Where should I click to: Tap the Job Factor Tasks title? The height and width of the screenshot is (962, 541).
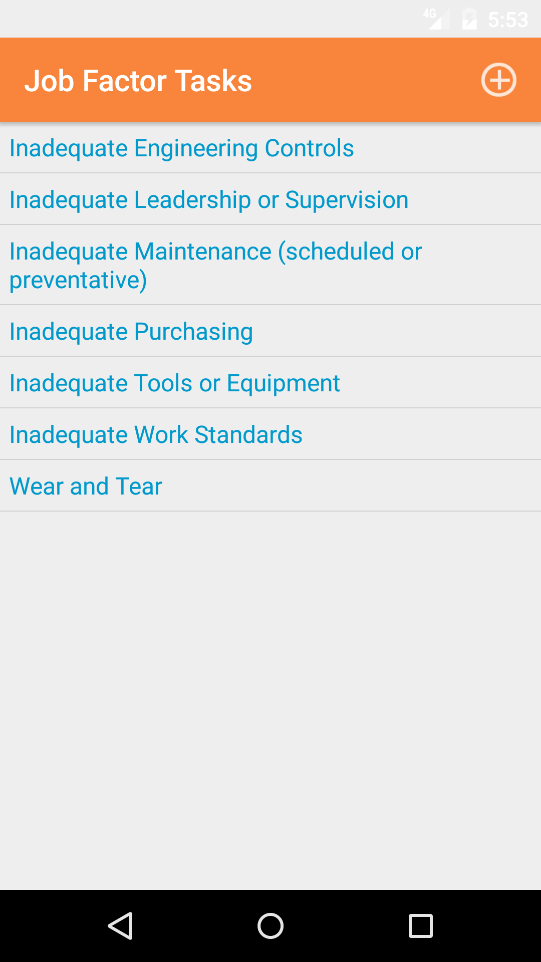point(138,81)
